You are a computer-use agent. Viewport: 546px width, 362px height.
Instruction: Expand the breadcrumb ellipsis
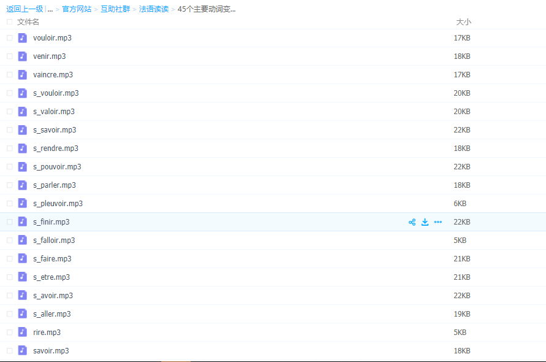point(50,10)
